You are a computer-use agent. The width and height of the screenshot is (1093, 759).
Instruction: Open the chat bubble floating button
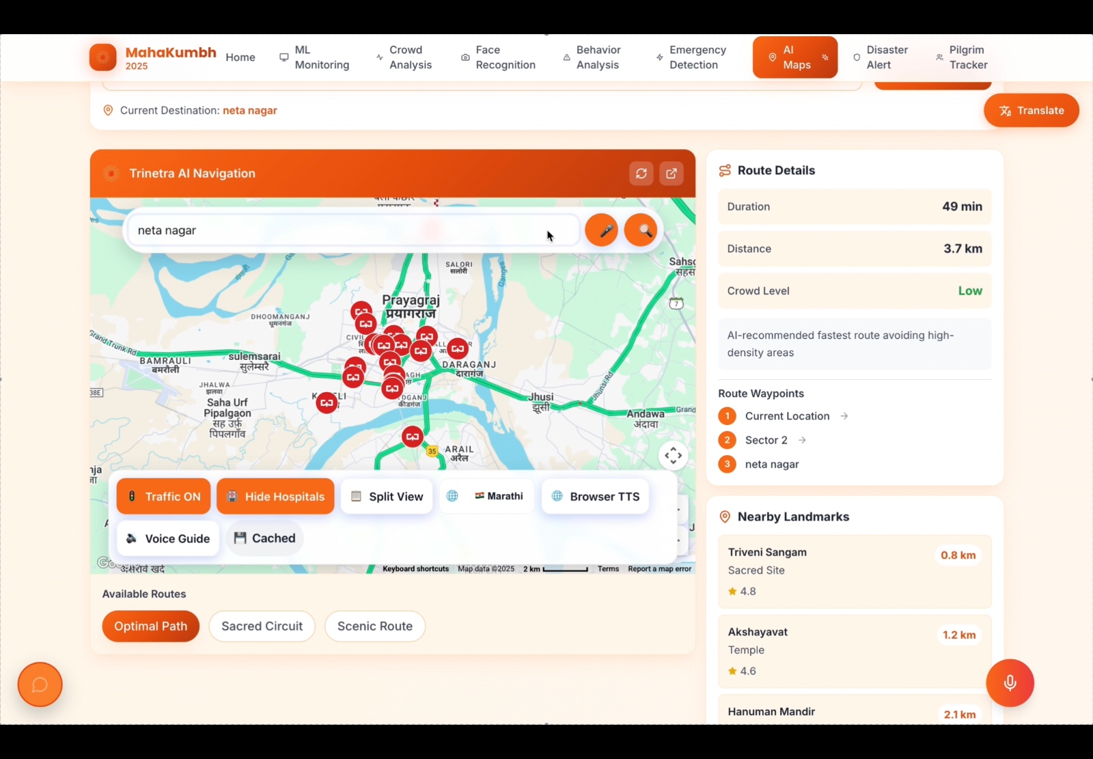[40, 685]
